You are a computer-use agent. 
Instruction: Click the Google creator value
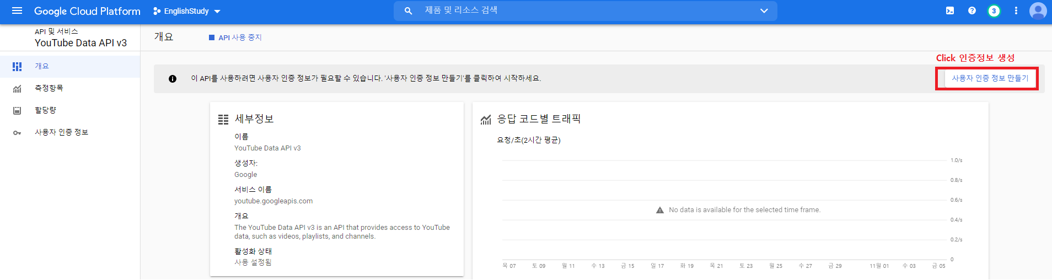[246, 175]
